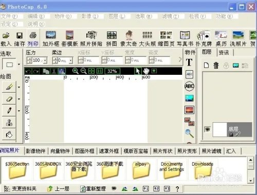
Task: Click the 变更资料夹 button
Action: click(20, 189)
